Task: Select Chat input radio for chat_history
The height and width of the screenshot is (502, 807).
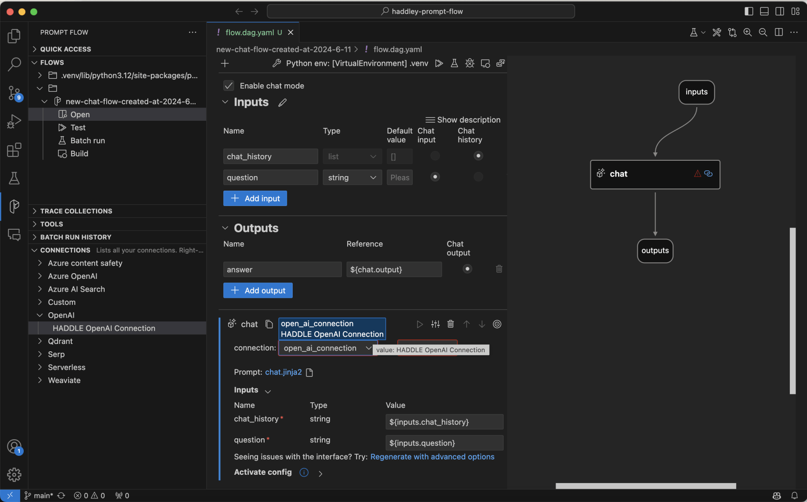Action: 435,156
